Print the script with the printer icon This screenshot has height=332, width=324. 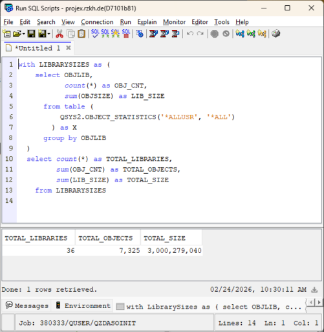pos(275,34)
